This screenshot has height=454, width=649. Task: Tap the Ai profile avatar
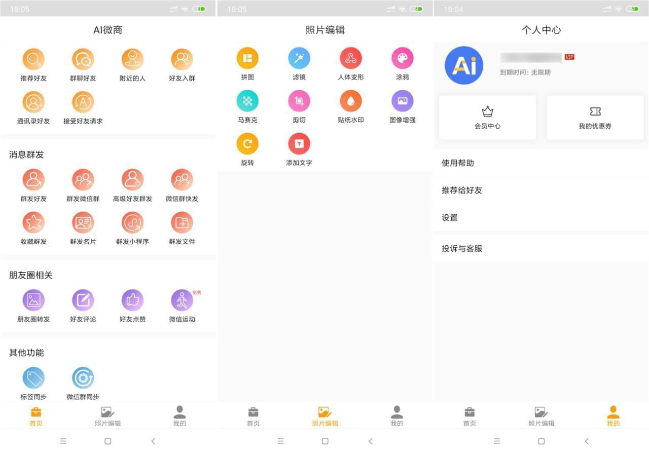coord(464,65)
